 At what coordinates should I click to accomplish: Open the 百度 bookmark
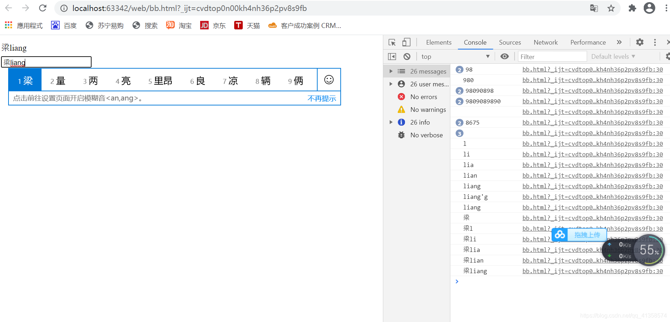pyautogui.click(x=64, y=25)
